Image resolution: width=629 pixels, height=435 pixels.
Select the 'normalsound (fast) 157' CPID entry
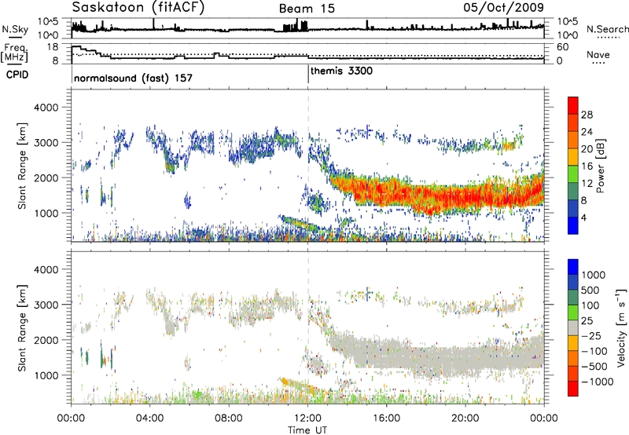133,78
